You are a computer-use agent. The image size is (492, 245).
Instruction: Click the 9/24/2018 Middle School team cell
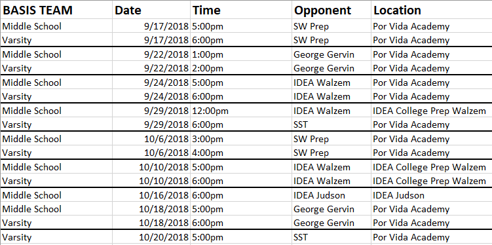(56, 82)
